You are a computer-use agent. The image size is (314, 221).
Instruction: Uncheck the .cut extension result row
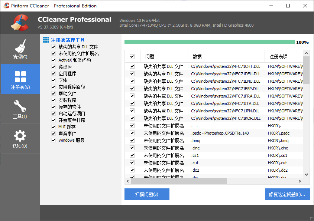(132, 163)
